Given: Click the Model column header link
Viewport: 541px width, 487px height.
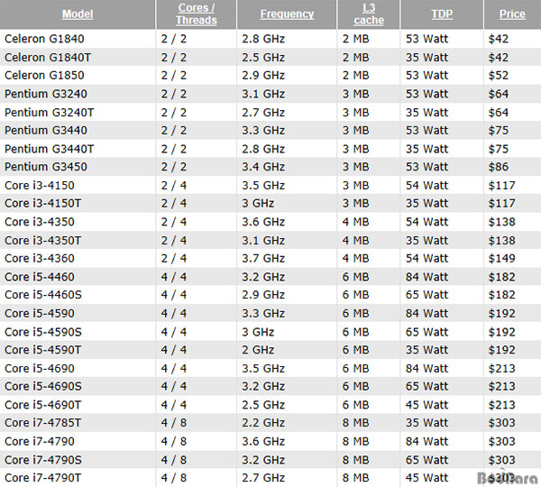Looking at the screenshot, I should pos(78,14).
